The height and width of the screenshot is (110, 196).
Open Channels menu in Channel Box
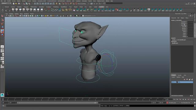point(174,18)
